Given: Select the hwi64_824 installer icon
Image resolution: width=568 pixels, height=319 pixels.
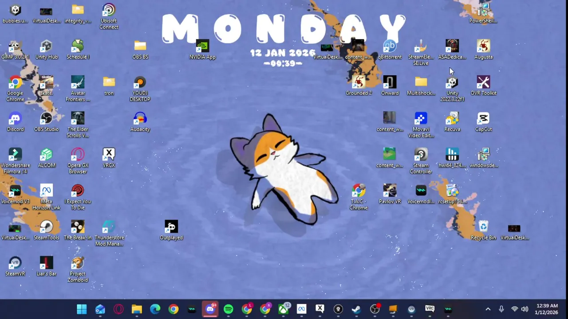Looking at the screenshot, I should (452, 158).
